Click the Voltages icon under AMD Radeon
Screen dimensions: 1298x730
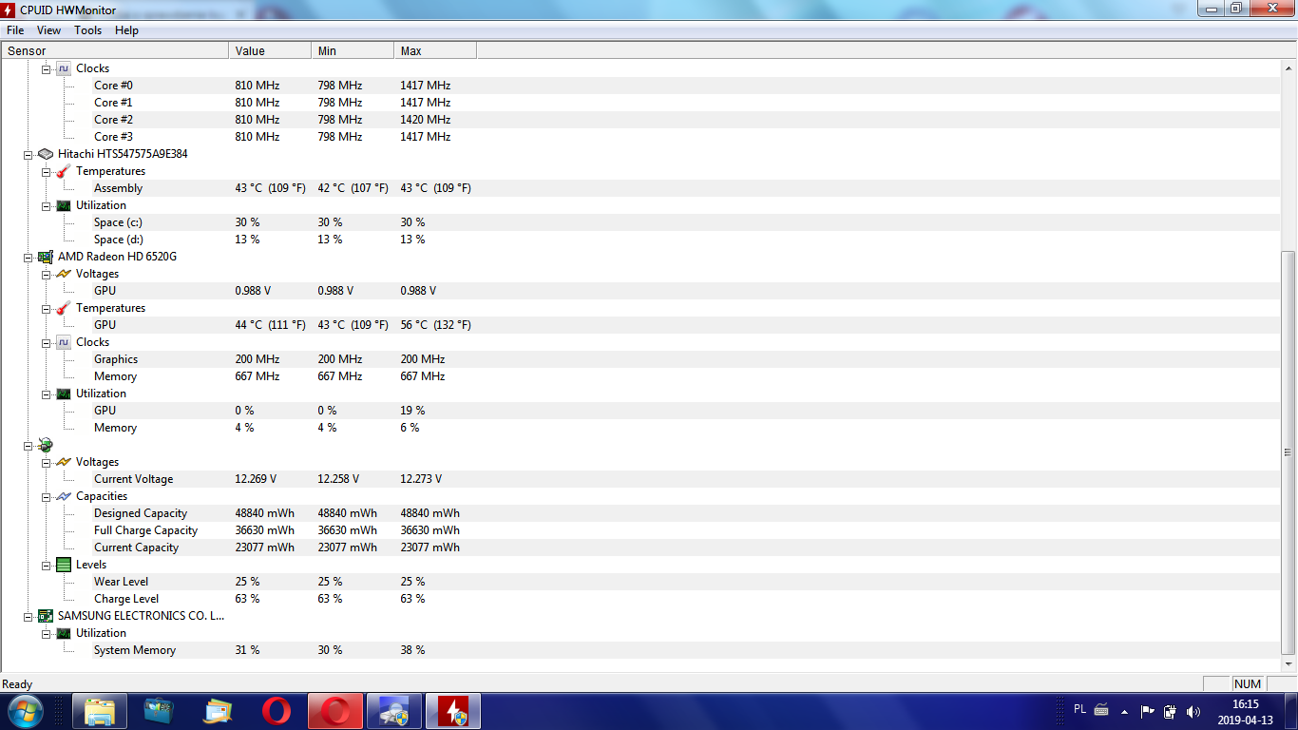pos(64,274)
